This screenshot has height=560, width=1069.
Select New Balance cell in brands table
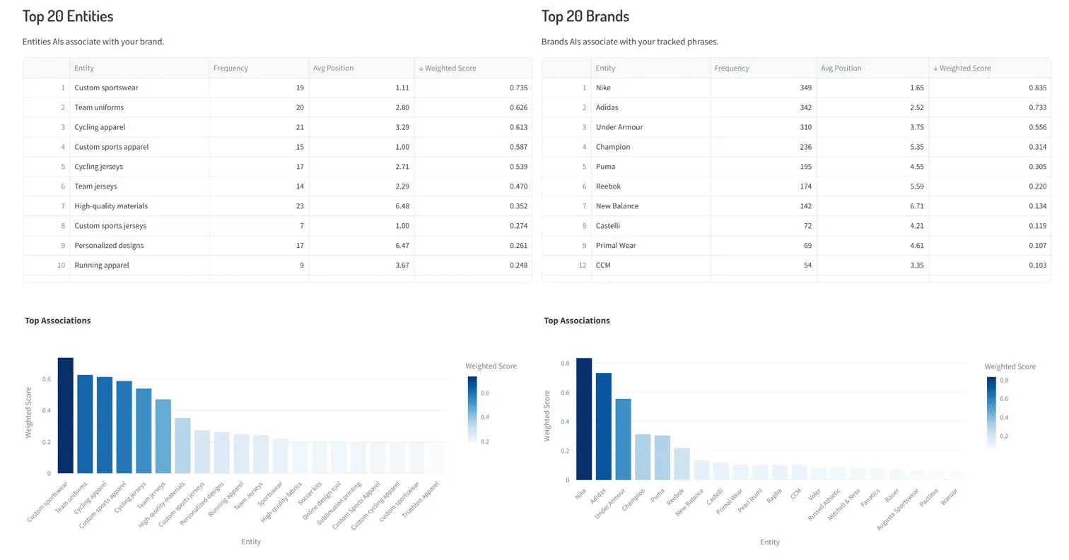pyautogui.click(x=650, y=206)
